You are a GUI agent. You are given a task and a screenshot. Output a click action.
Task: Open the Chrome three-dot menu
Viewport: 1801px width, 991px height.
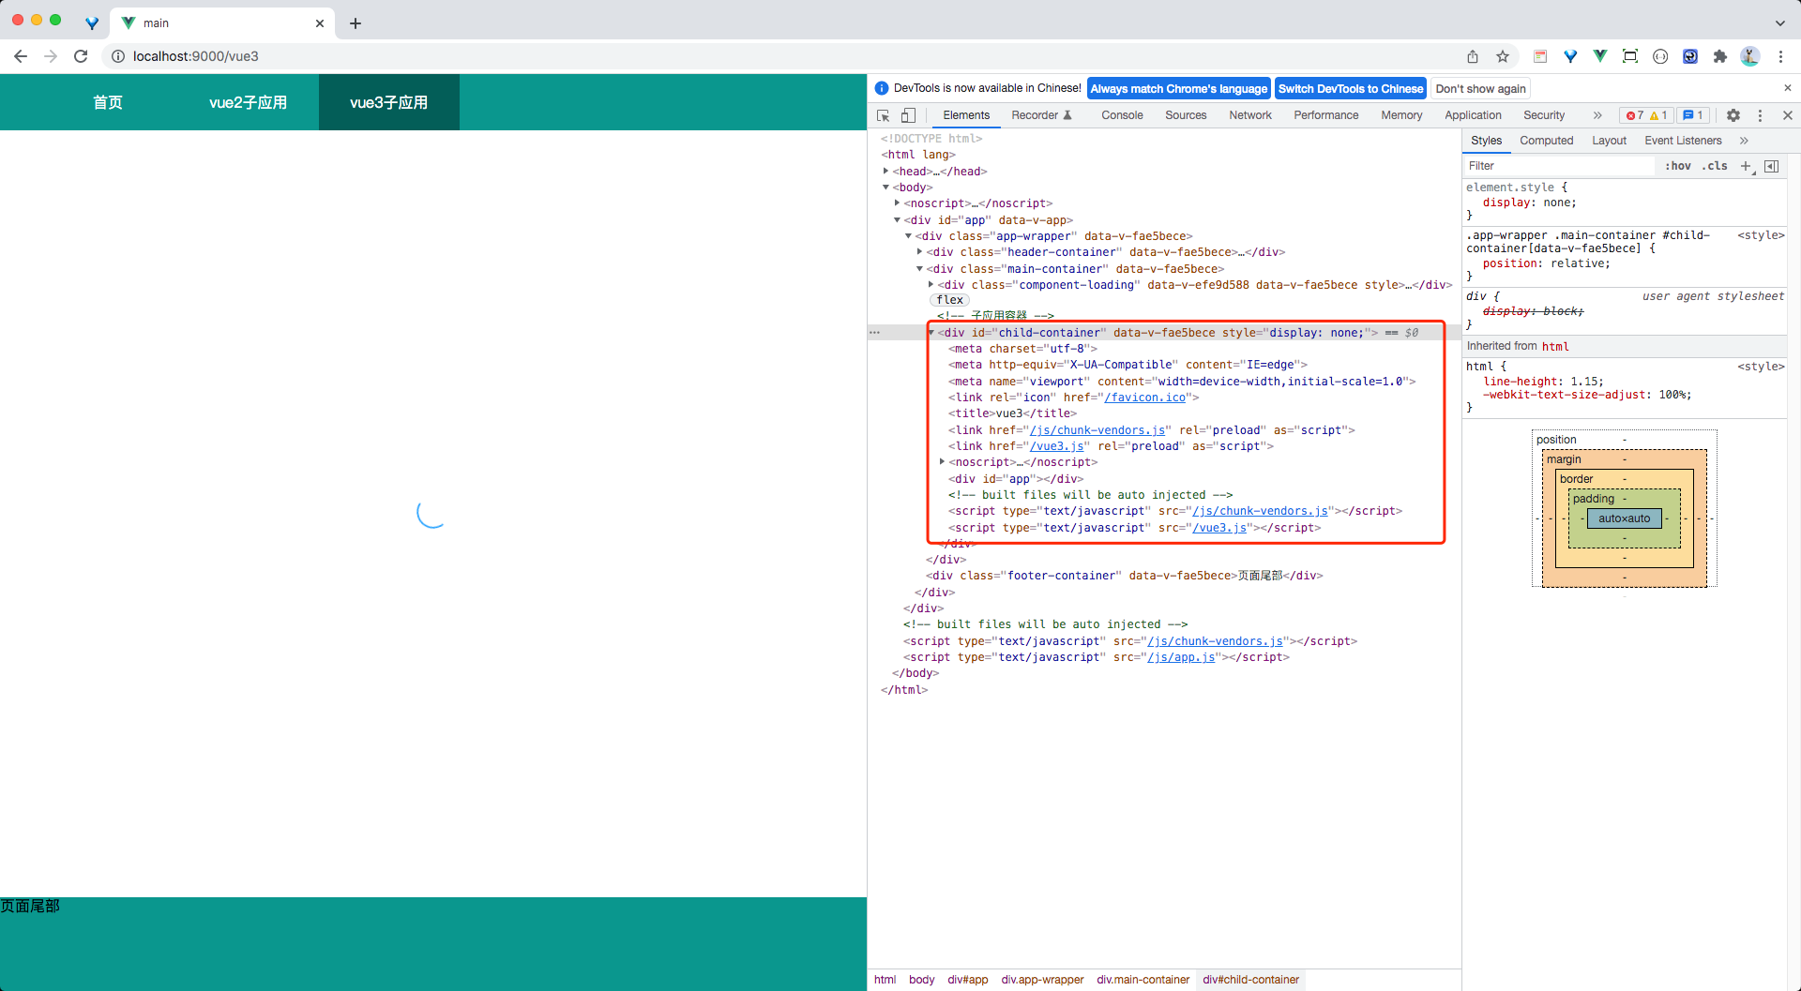[x=1780, y=56]
